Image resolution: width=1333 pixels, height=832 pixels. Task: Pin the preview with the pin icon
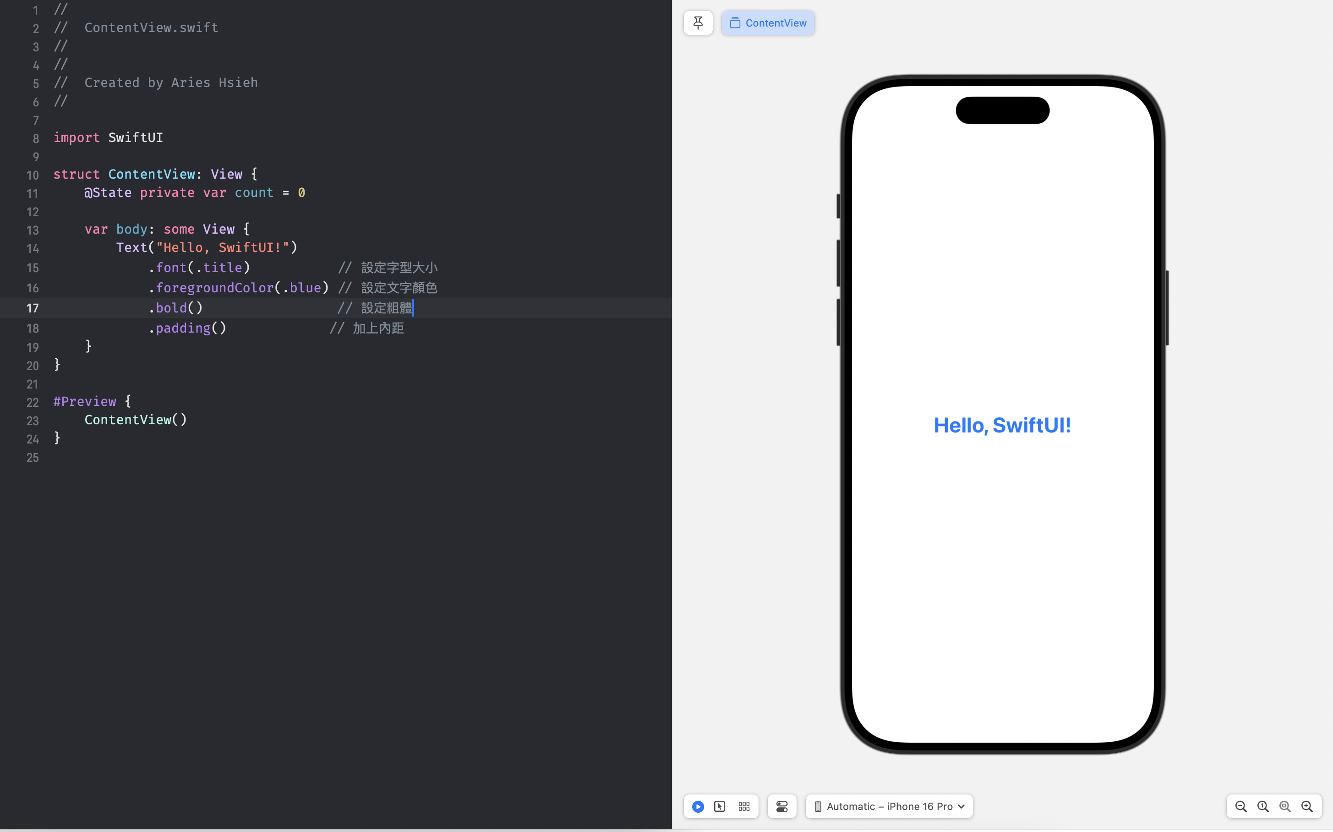[698, 23]
